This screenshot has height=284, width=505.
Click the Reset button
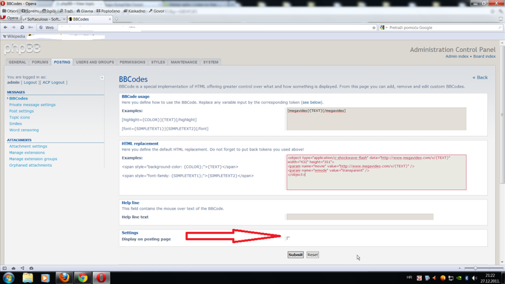[312, 255]
